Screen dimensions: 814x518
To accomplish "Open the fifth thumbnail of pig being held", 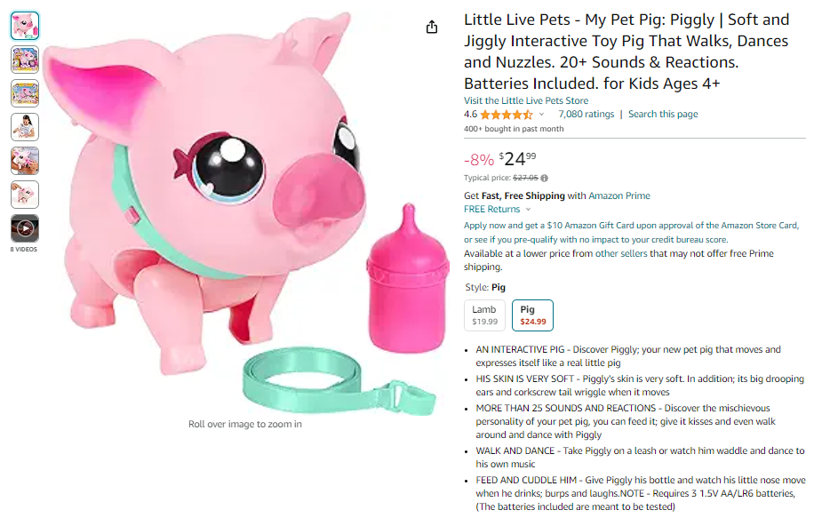I will 25,161.
